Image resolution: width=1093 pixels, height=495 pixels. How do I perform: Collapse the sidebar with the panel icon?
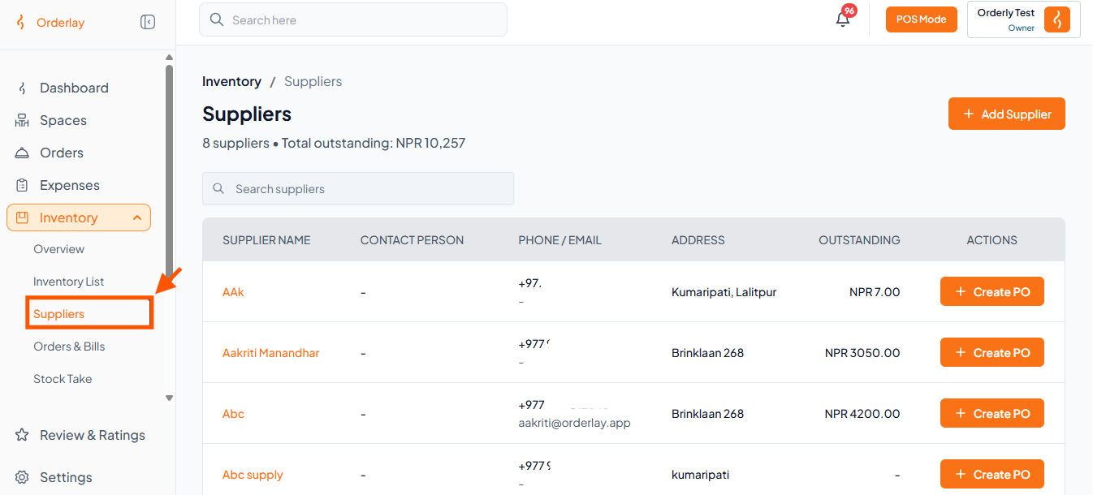click(148, 22)
